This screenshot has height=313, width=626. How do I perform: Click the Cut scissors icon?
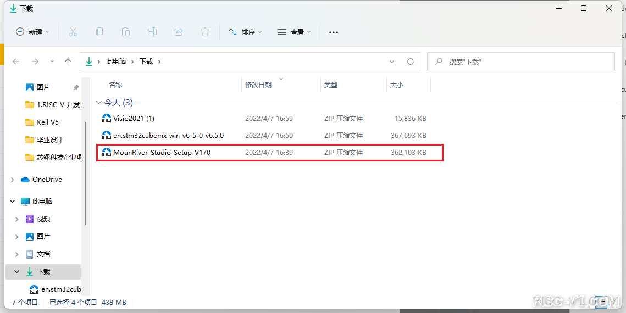pos(73,32)
